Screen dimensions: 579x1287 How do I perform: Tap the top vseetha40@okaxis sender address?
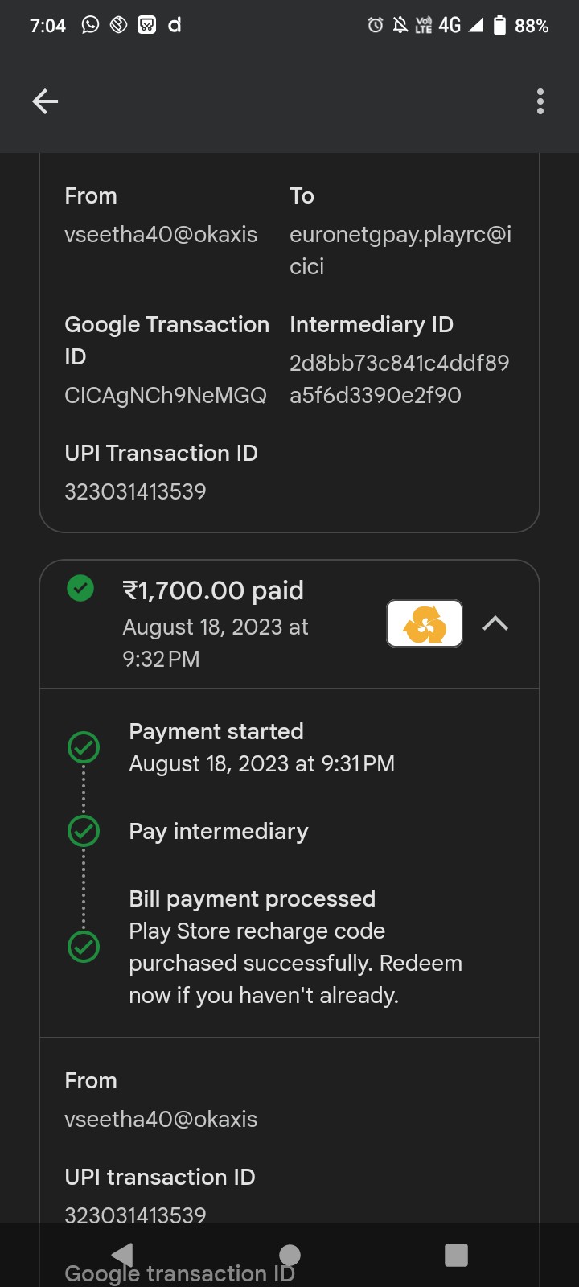[161, 234]
